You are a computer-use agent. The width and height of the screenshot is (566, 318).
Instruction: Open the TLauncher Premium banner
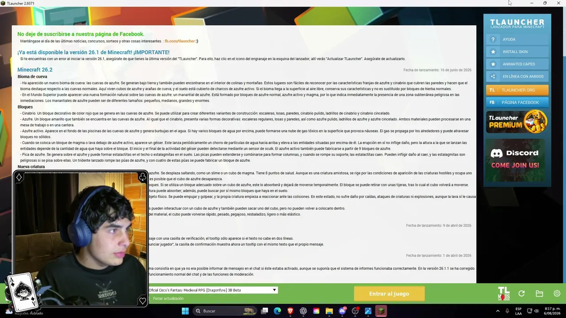pos(517,122)
